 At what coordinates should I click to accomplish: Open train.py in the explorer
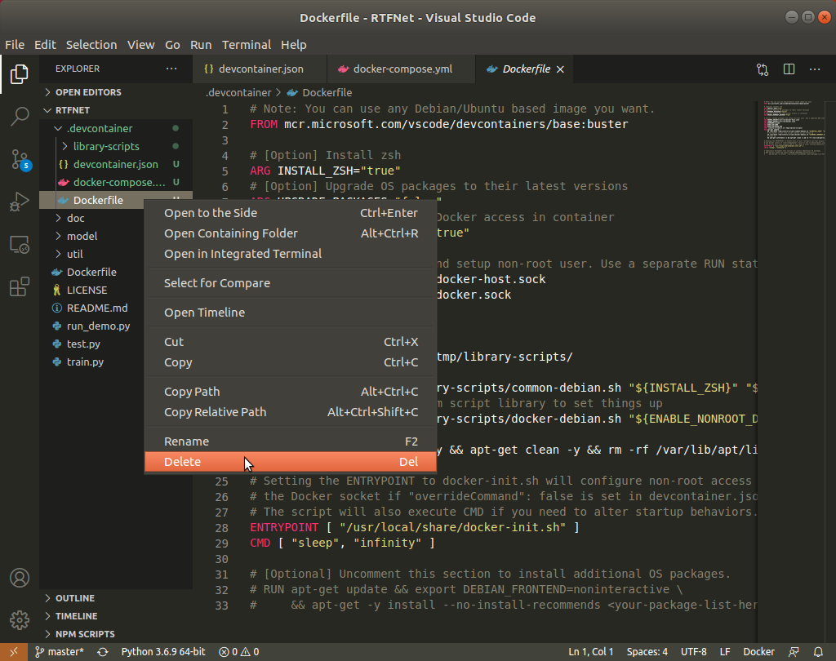tap(91, 362)
